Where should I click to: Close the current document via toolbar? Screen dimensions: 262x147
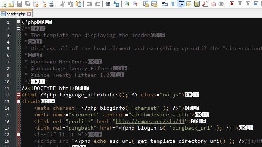pyautogui.click(x=36, y=4)
